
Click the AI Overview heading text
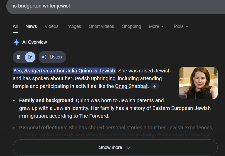[x=35, y=42]
